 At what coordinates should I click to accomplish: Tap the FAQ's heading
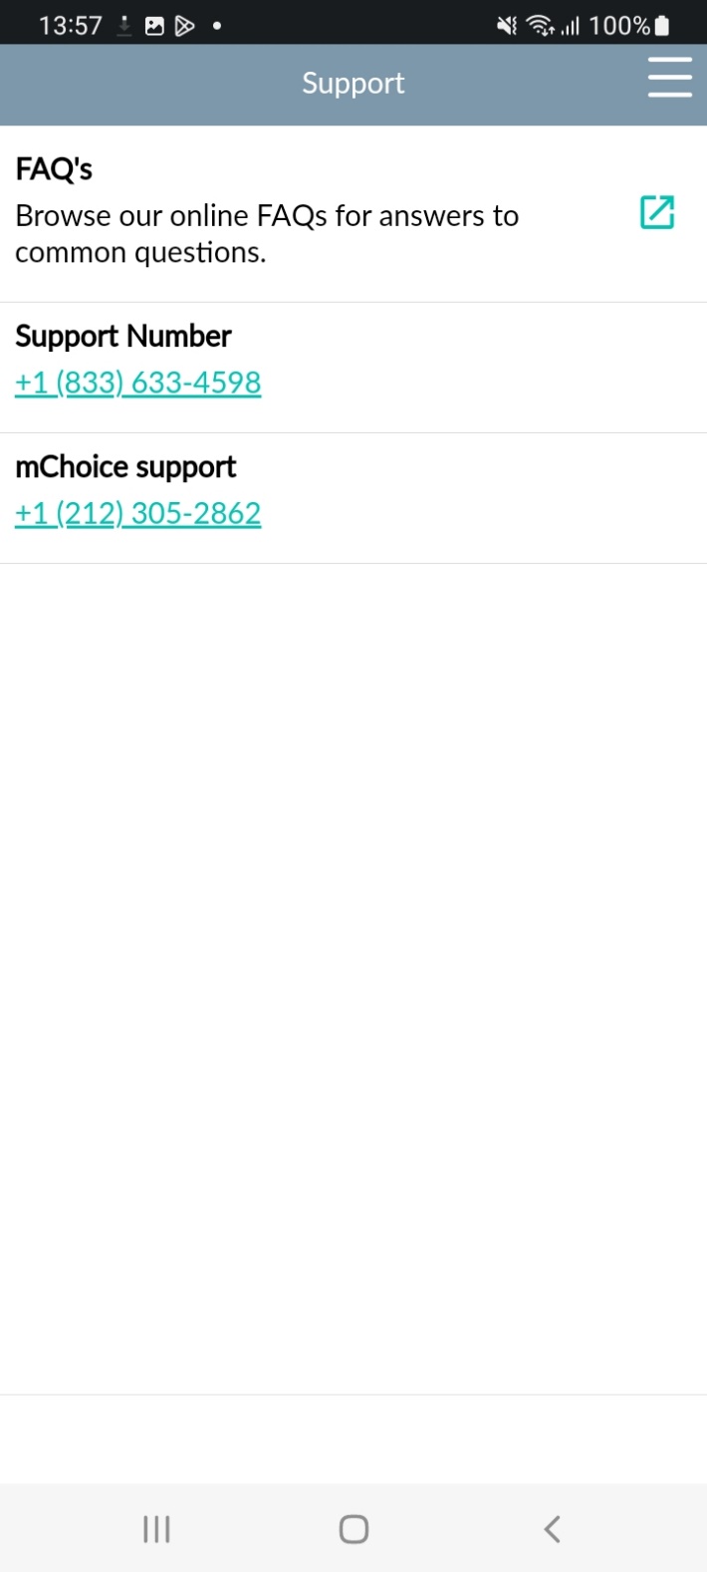tap(54, 169)
